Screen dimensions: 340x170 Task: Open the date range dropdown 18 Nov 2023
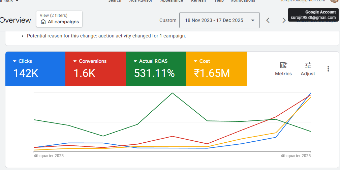click(219, 20)
